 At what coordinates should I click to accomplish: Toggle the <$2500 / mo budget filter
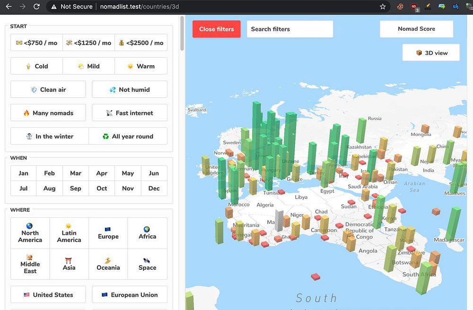click(141, 43)
